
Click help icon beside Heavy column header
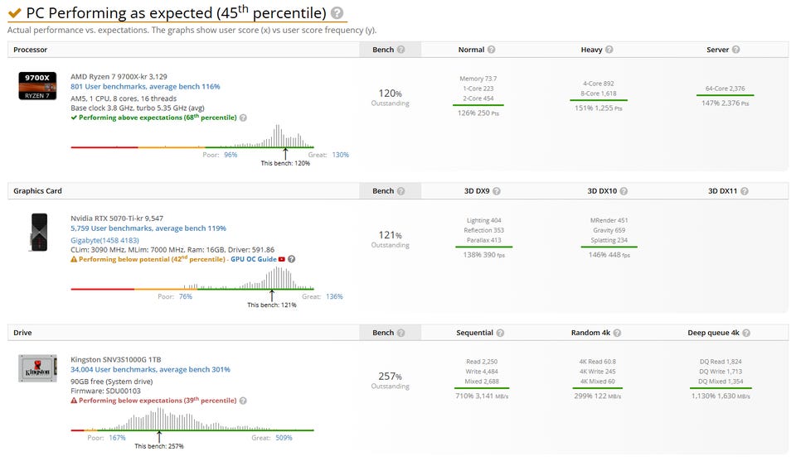(609, 50)
